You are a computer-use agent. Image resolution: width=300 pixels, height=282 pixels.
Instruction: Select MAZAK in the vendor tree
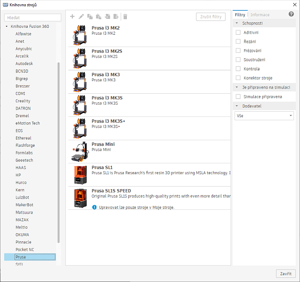(22, 220)
